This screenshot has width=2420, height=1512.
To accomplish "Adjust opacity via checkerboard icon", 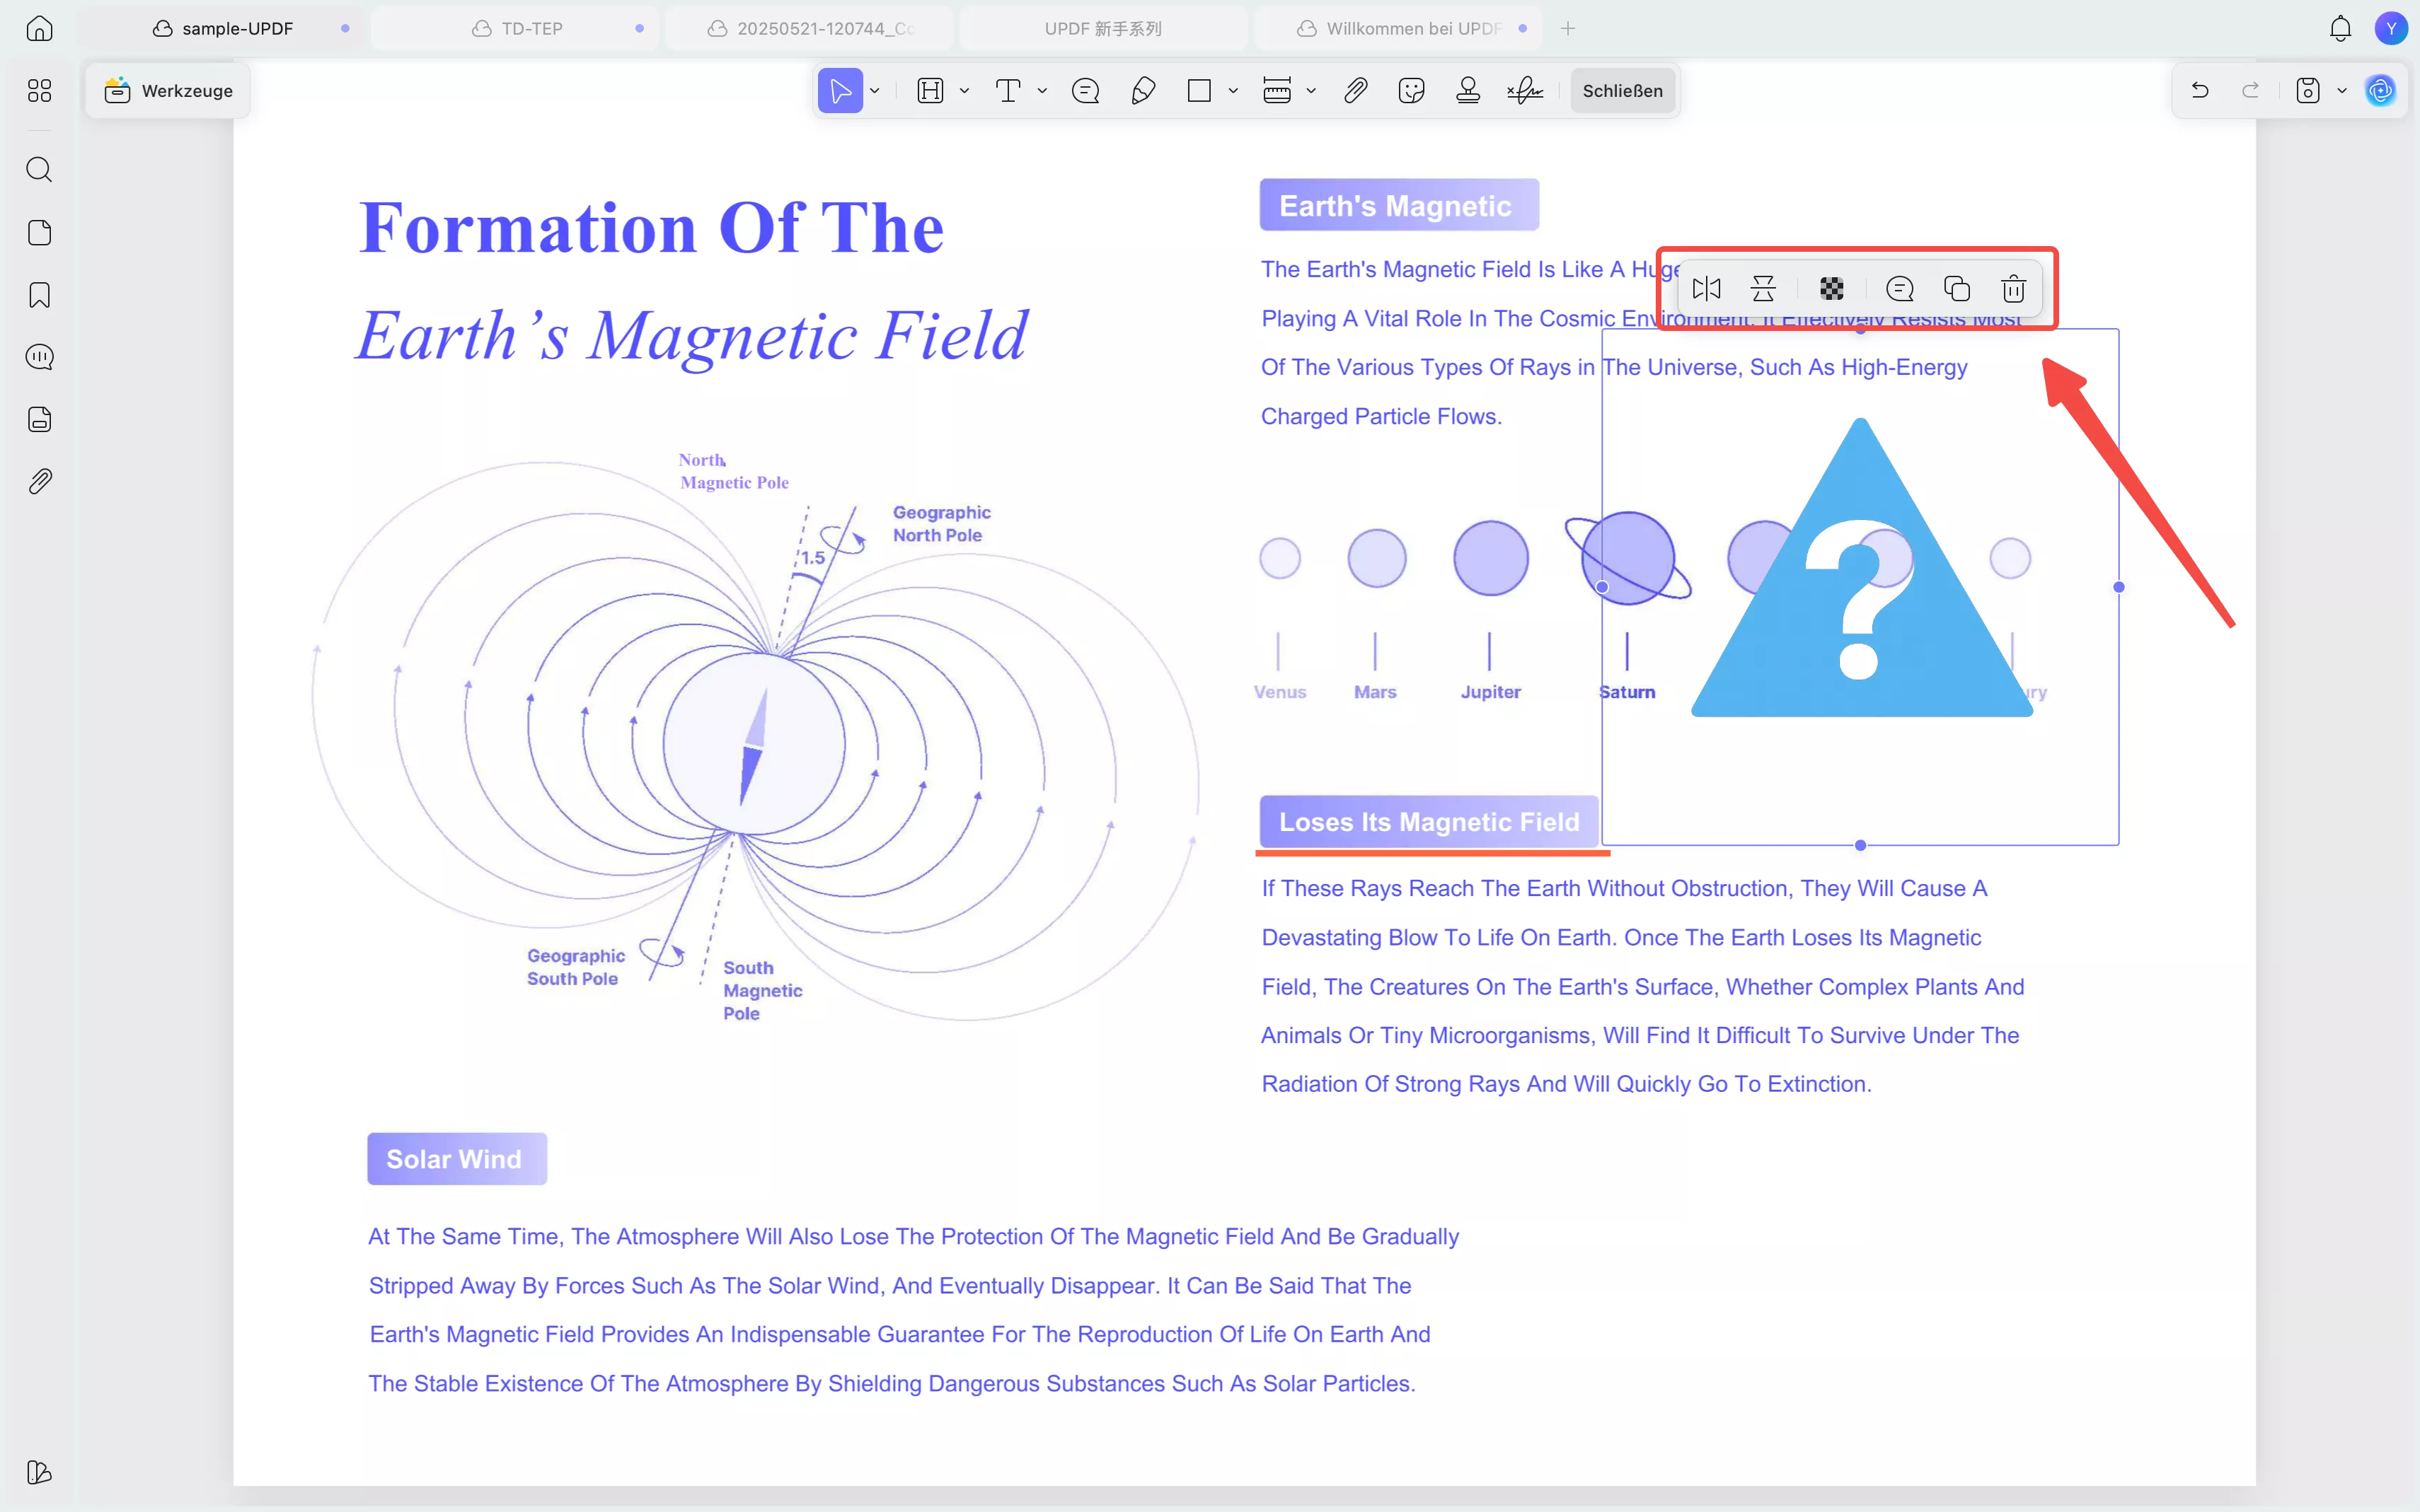I will click(x=1831, y=289).
